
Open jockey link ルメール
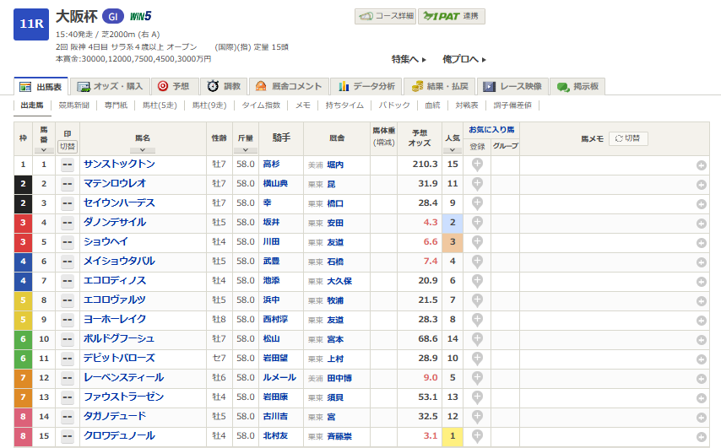[274, 378]
